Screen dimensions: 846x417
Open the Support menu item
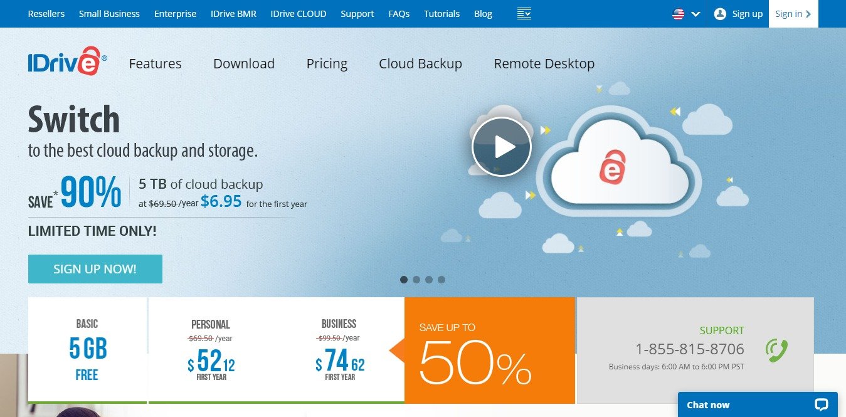(x=357, y=14)
